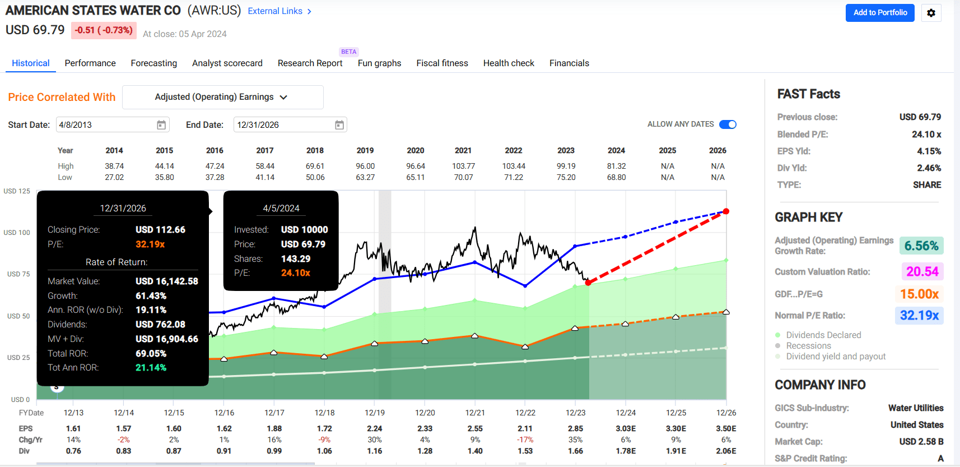Viewport: 960px width, 467px height.
Task: Click the -17% Chg/Yr value for 12/22
Action: tap(525, 440)
